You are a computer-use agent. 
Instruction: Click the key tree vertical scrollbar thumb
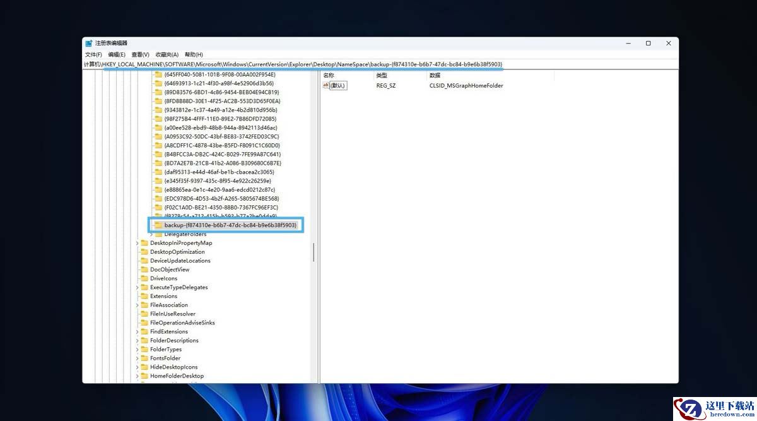point(314,253)
